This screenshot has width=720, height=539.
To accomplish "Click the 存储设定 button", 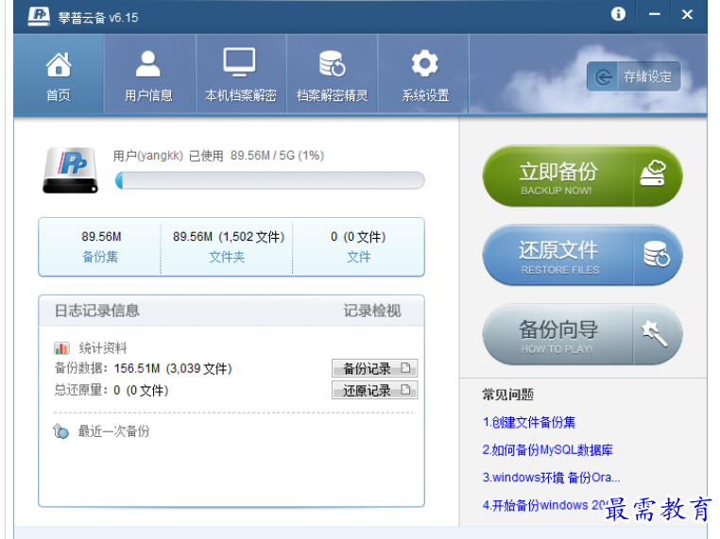I will 634,76.
